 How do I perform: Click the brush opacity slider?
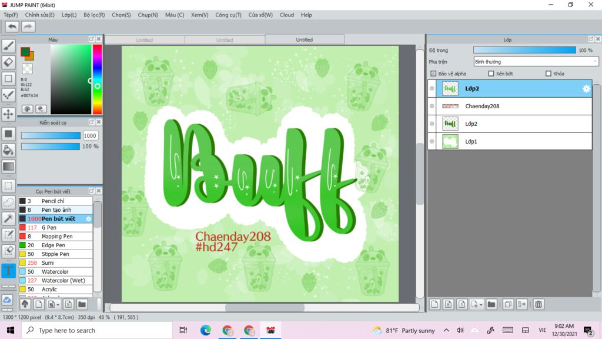coord(51,147)
